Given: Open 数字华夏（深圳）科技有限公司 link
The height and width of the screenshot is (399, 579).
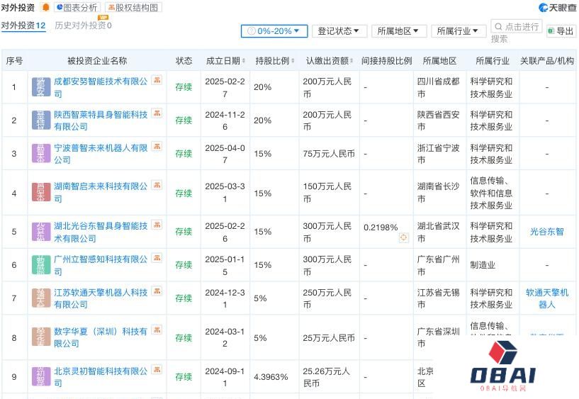Looking at the screenshot, I should click(x=101, y=337).
